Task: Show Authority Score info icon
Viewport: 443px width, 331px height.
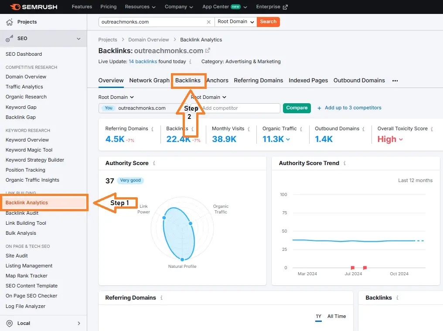Action: point(154,163)
